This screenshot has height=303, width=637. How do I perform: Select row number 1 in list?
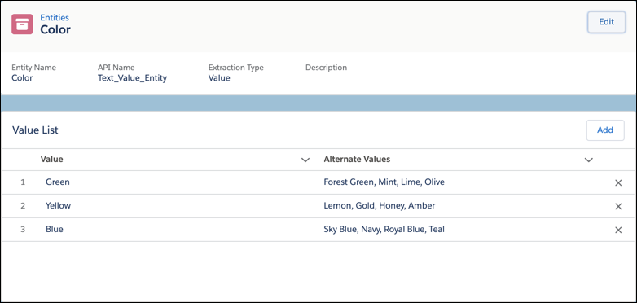tap(23, 182)
